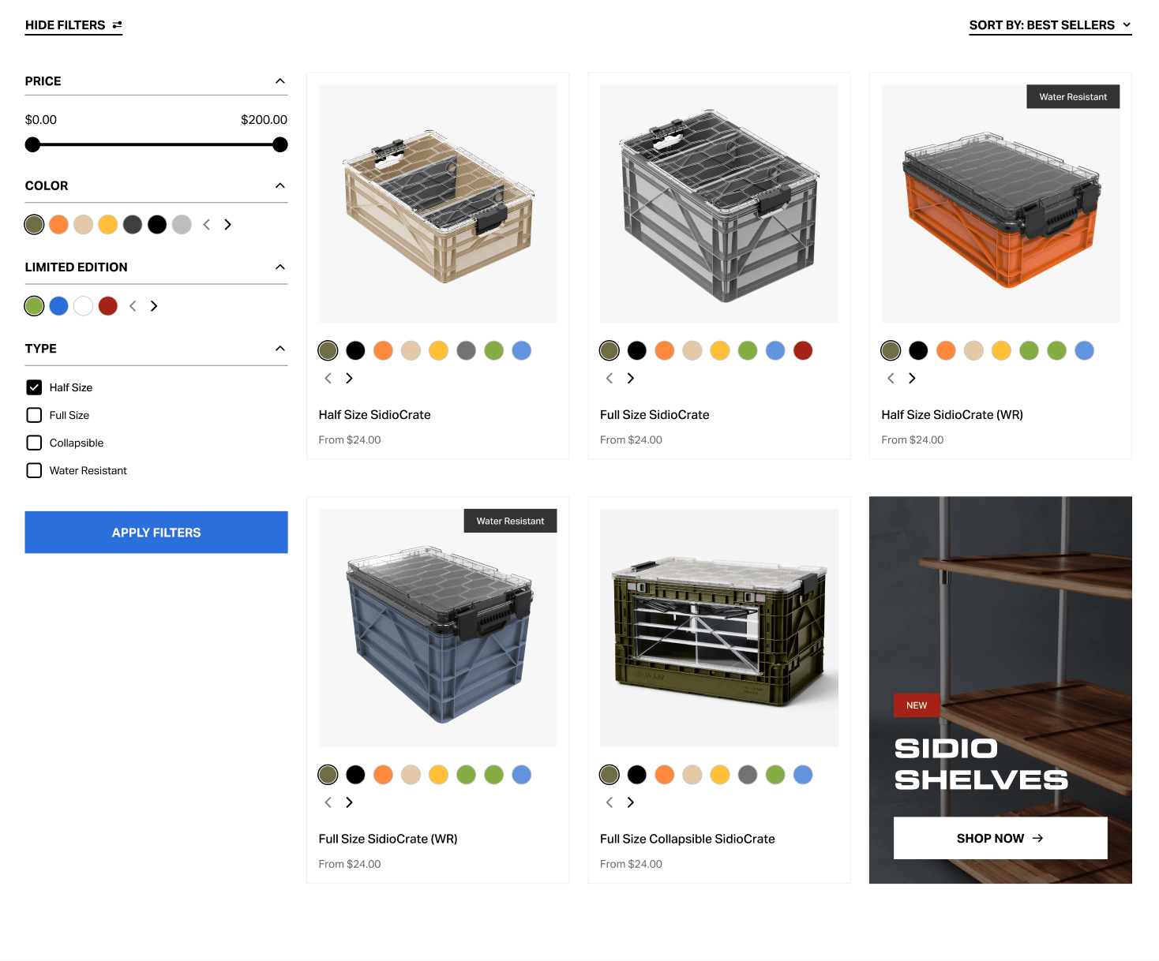Show next swatches for Full Size SidioCrate

click(x=631, y=379)
